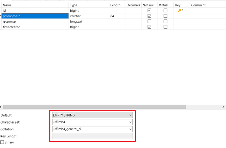226x148 pixels.
Task: Click bigint type cell of id row
Action: click(x=89, y=11)
